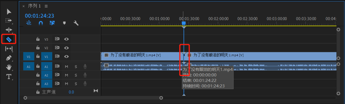Viewport: 345px width, 104px height.
Task: Open the 序列 1 panel menu
Action: click(46, 6)
